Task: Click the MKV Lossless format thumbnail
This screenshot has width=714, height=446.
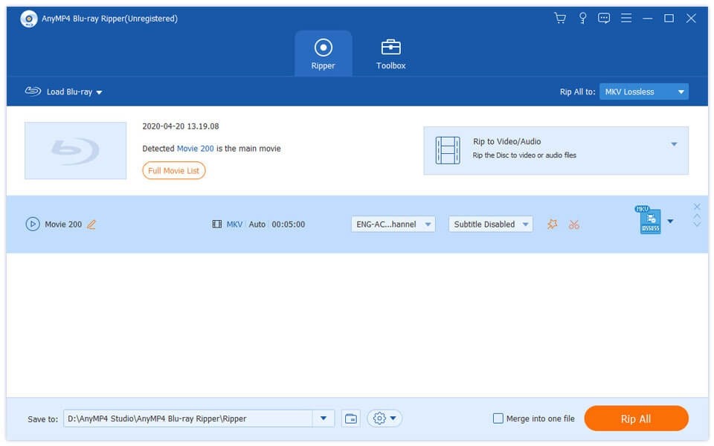Action: tap(650, 221)
